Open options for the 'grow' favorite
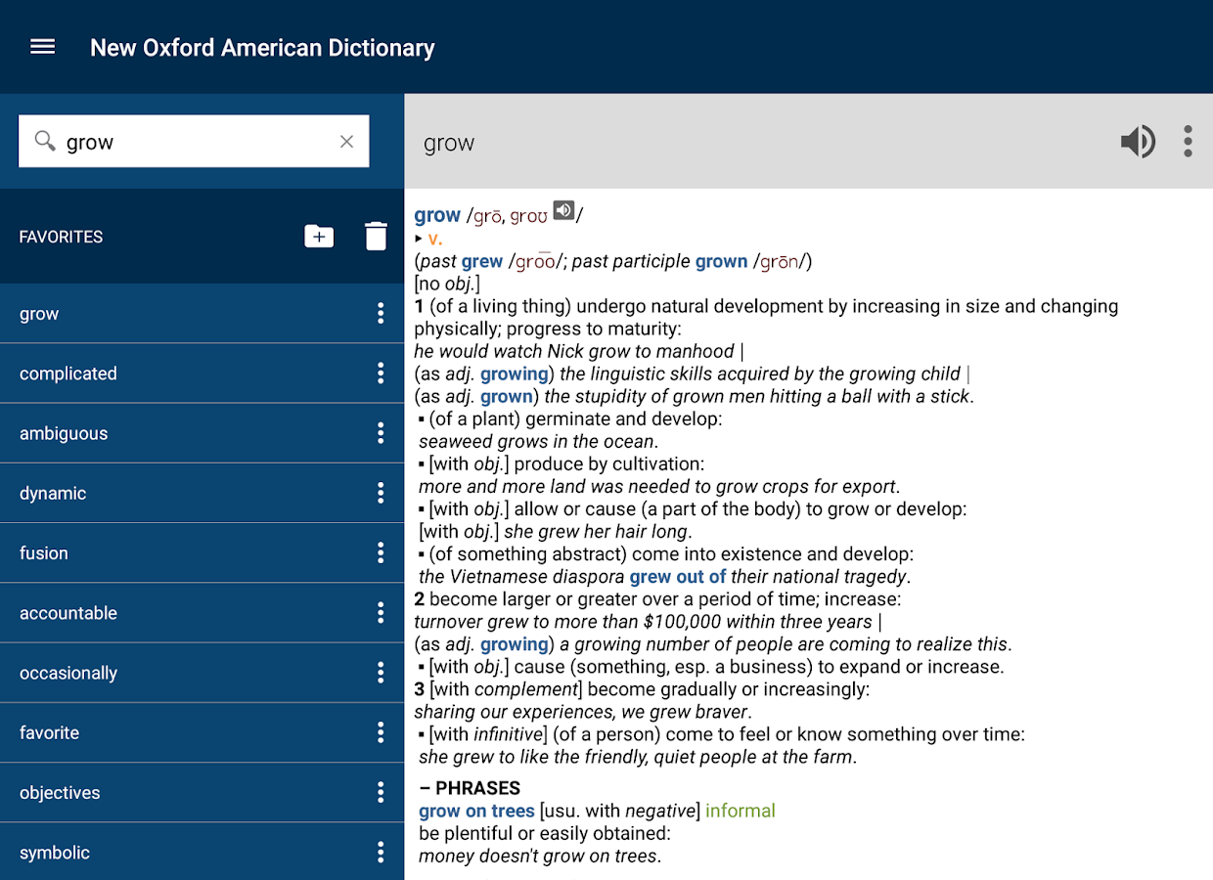 (x=381, y=313)
